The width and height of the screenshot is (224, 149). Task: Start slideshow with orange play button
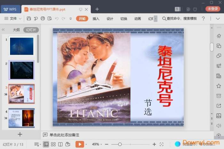(80, 144)
